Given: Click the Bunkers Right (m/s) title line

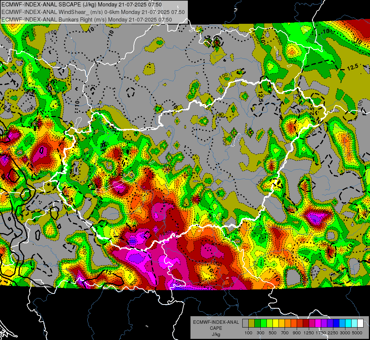Looking at the screenshot, I should pos(87,20).
